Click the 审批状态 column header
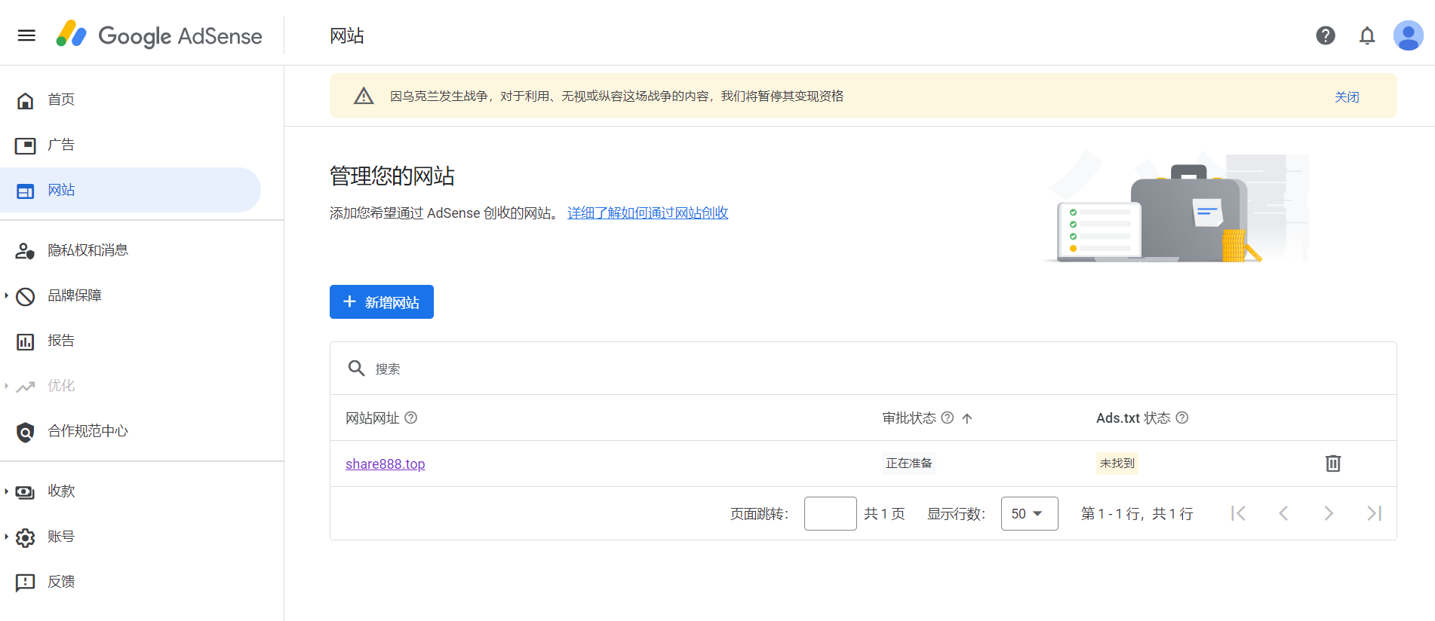This screenshot has height=621, width=1435. (x=909, y=418)
